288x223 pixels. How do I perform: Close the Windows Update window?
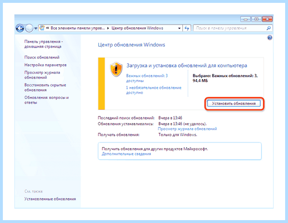tap(267, 19)
